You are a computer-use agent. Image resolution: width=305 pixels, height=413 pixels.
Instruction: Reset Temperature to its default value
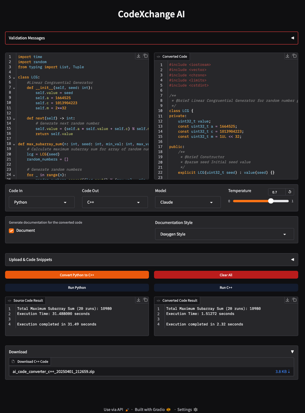290,192
